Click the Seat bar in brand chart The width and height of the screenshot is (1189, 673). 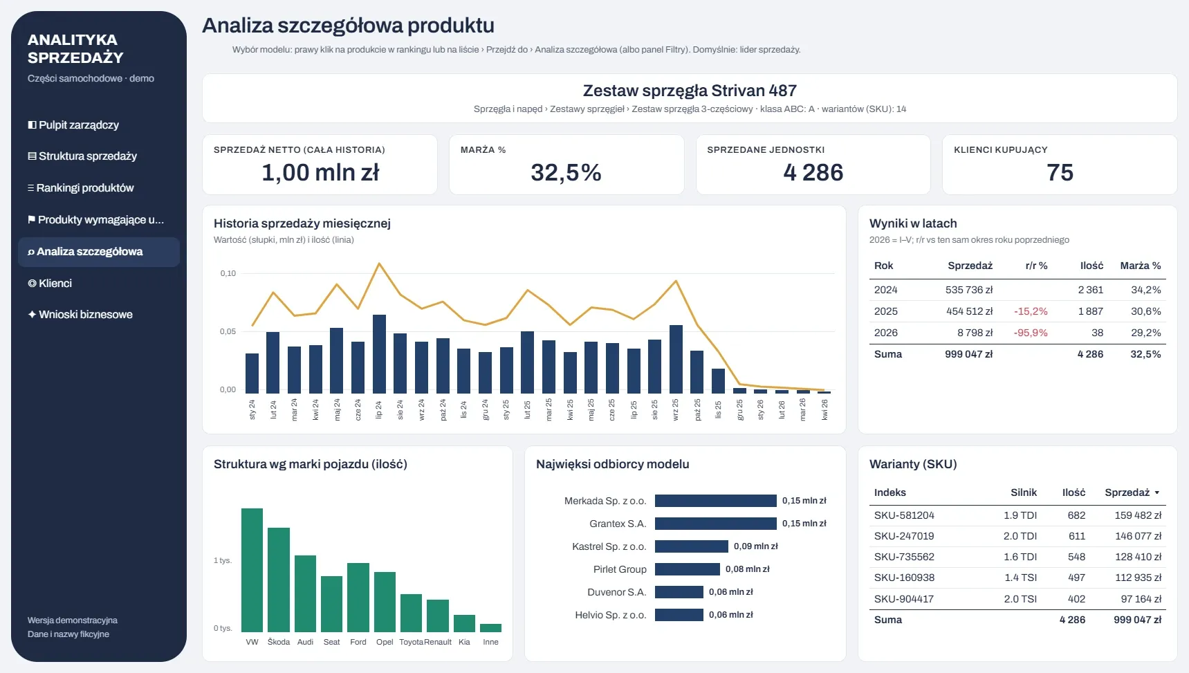332,604
